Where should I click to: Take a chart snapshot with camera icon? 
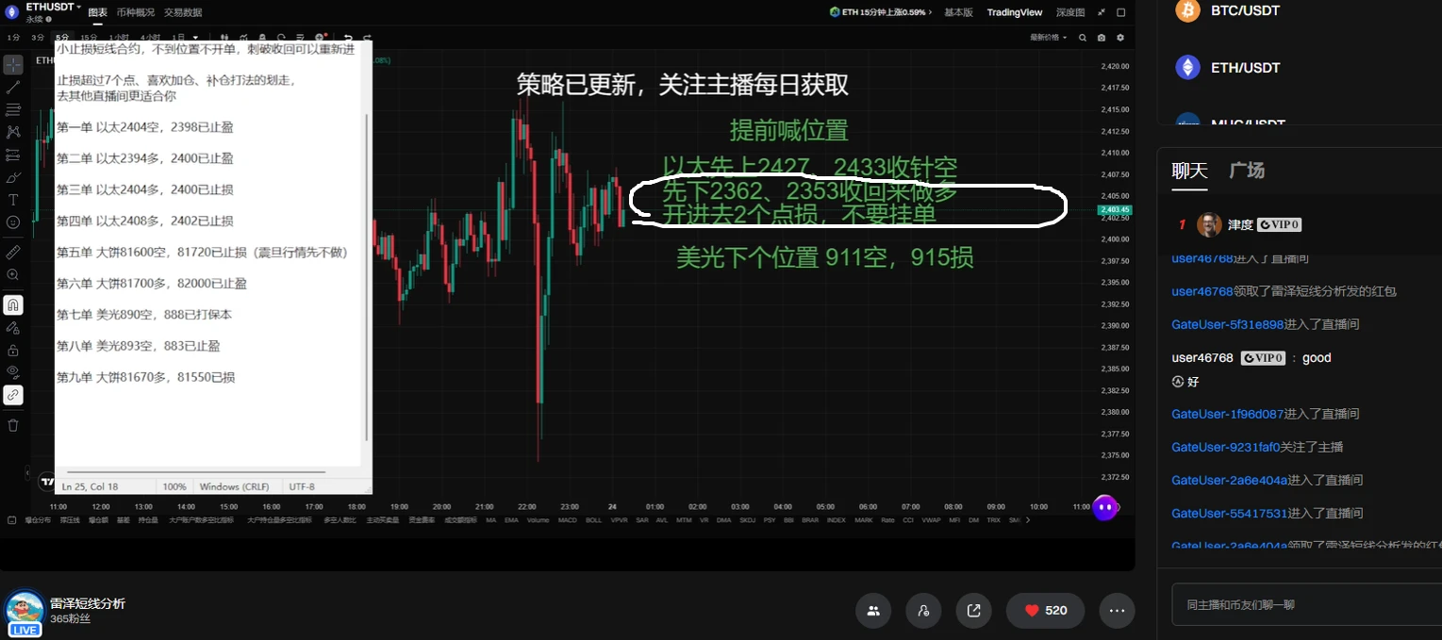(1102, 38)
